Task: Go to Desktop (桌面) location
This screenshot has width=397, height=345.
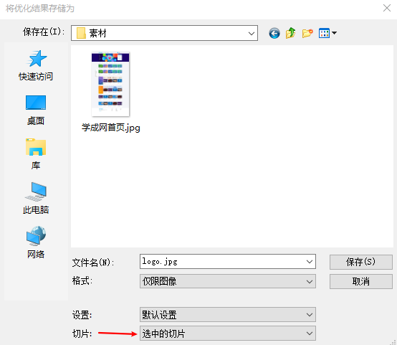Action: tap(36, 110)
